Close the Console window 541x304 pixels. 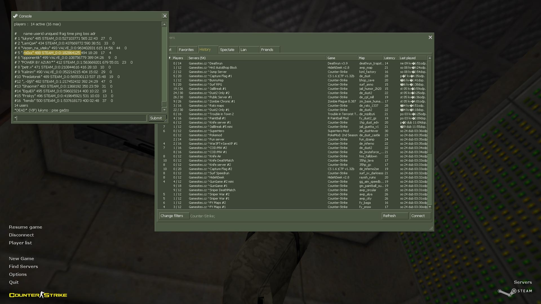(x=165, y=16)
